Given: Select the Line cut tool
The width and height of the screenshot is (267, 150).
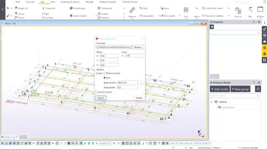Looking at the screenshot, I should tap(20, 14).
